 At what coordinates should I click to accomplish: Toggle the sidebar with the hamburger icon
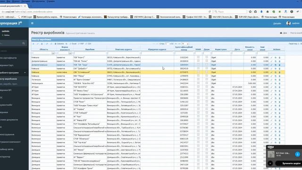pyautogui.click(x=32, y=23)
